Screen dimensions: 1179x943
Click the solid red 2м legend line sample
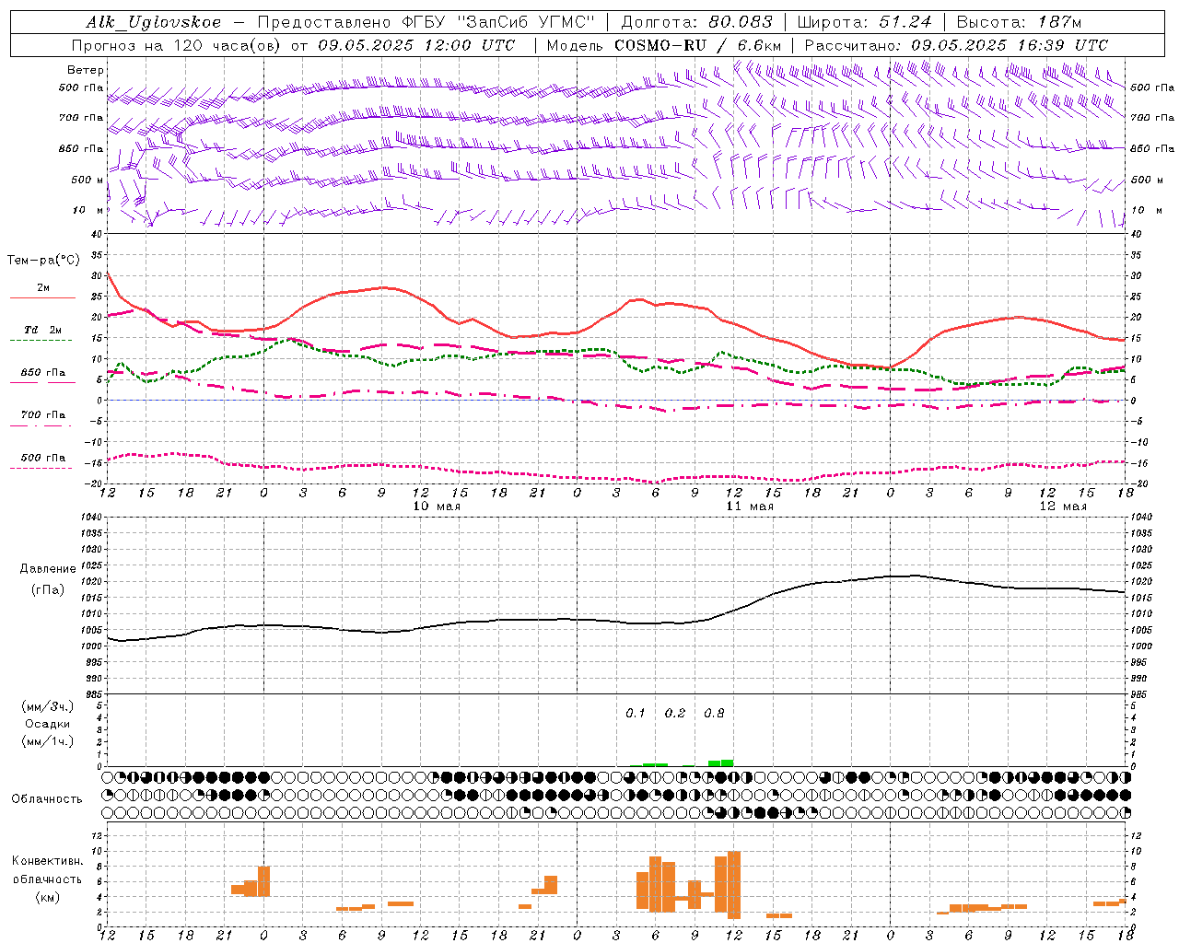42,297
